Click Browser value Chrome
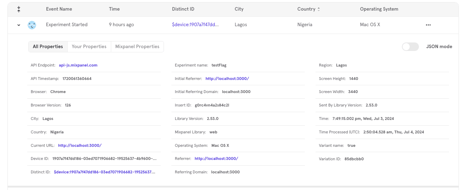Image resolution: width=466 pixels, height=190 pixels. tap(58, 92)
